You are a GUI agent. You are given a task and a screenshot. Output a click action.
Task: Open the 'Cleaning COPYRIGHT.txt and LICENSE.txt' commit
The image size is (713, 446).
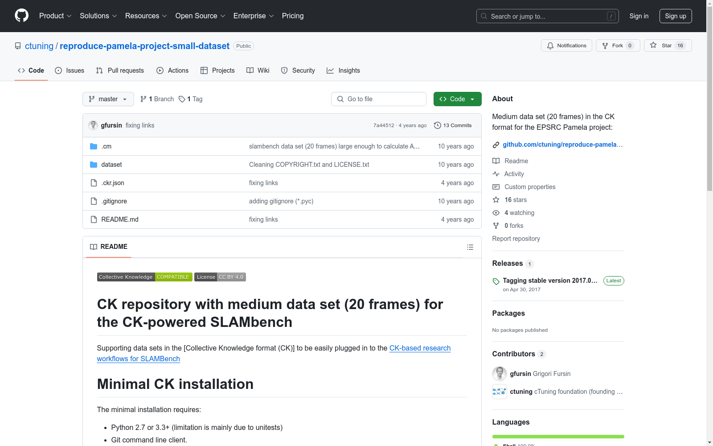pyautogui.click(x=309, y=165)
